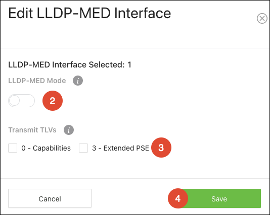Image resolution: width=270 pixels, height=215 pixels.
Task: Cancel the interface edit
Action: 50,198
